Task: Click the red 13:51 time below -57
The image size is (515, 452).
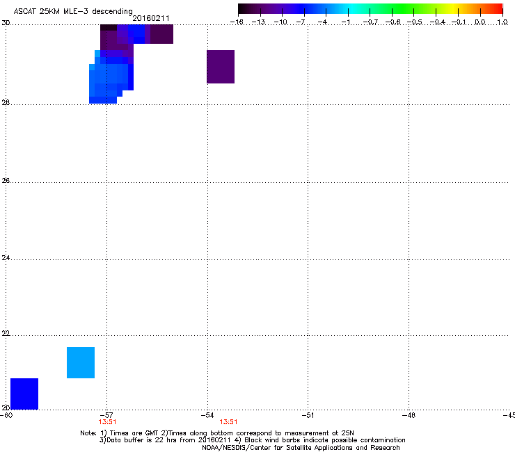Action: [107, 422]
